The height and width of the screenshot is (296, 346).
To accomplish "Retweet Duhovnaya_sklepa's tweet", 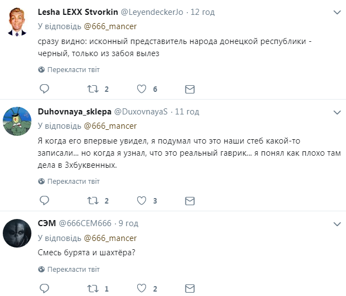I will click(94, 200).
